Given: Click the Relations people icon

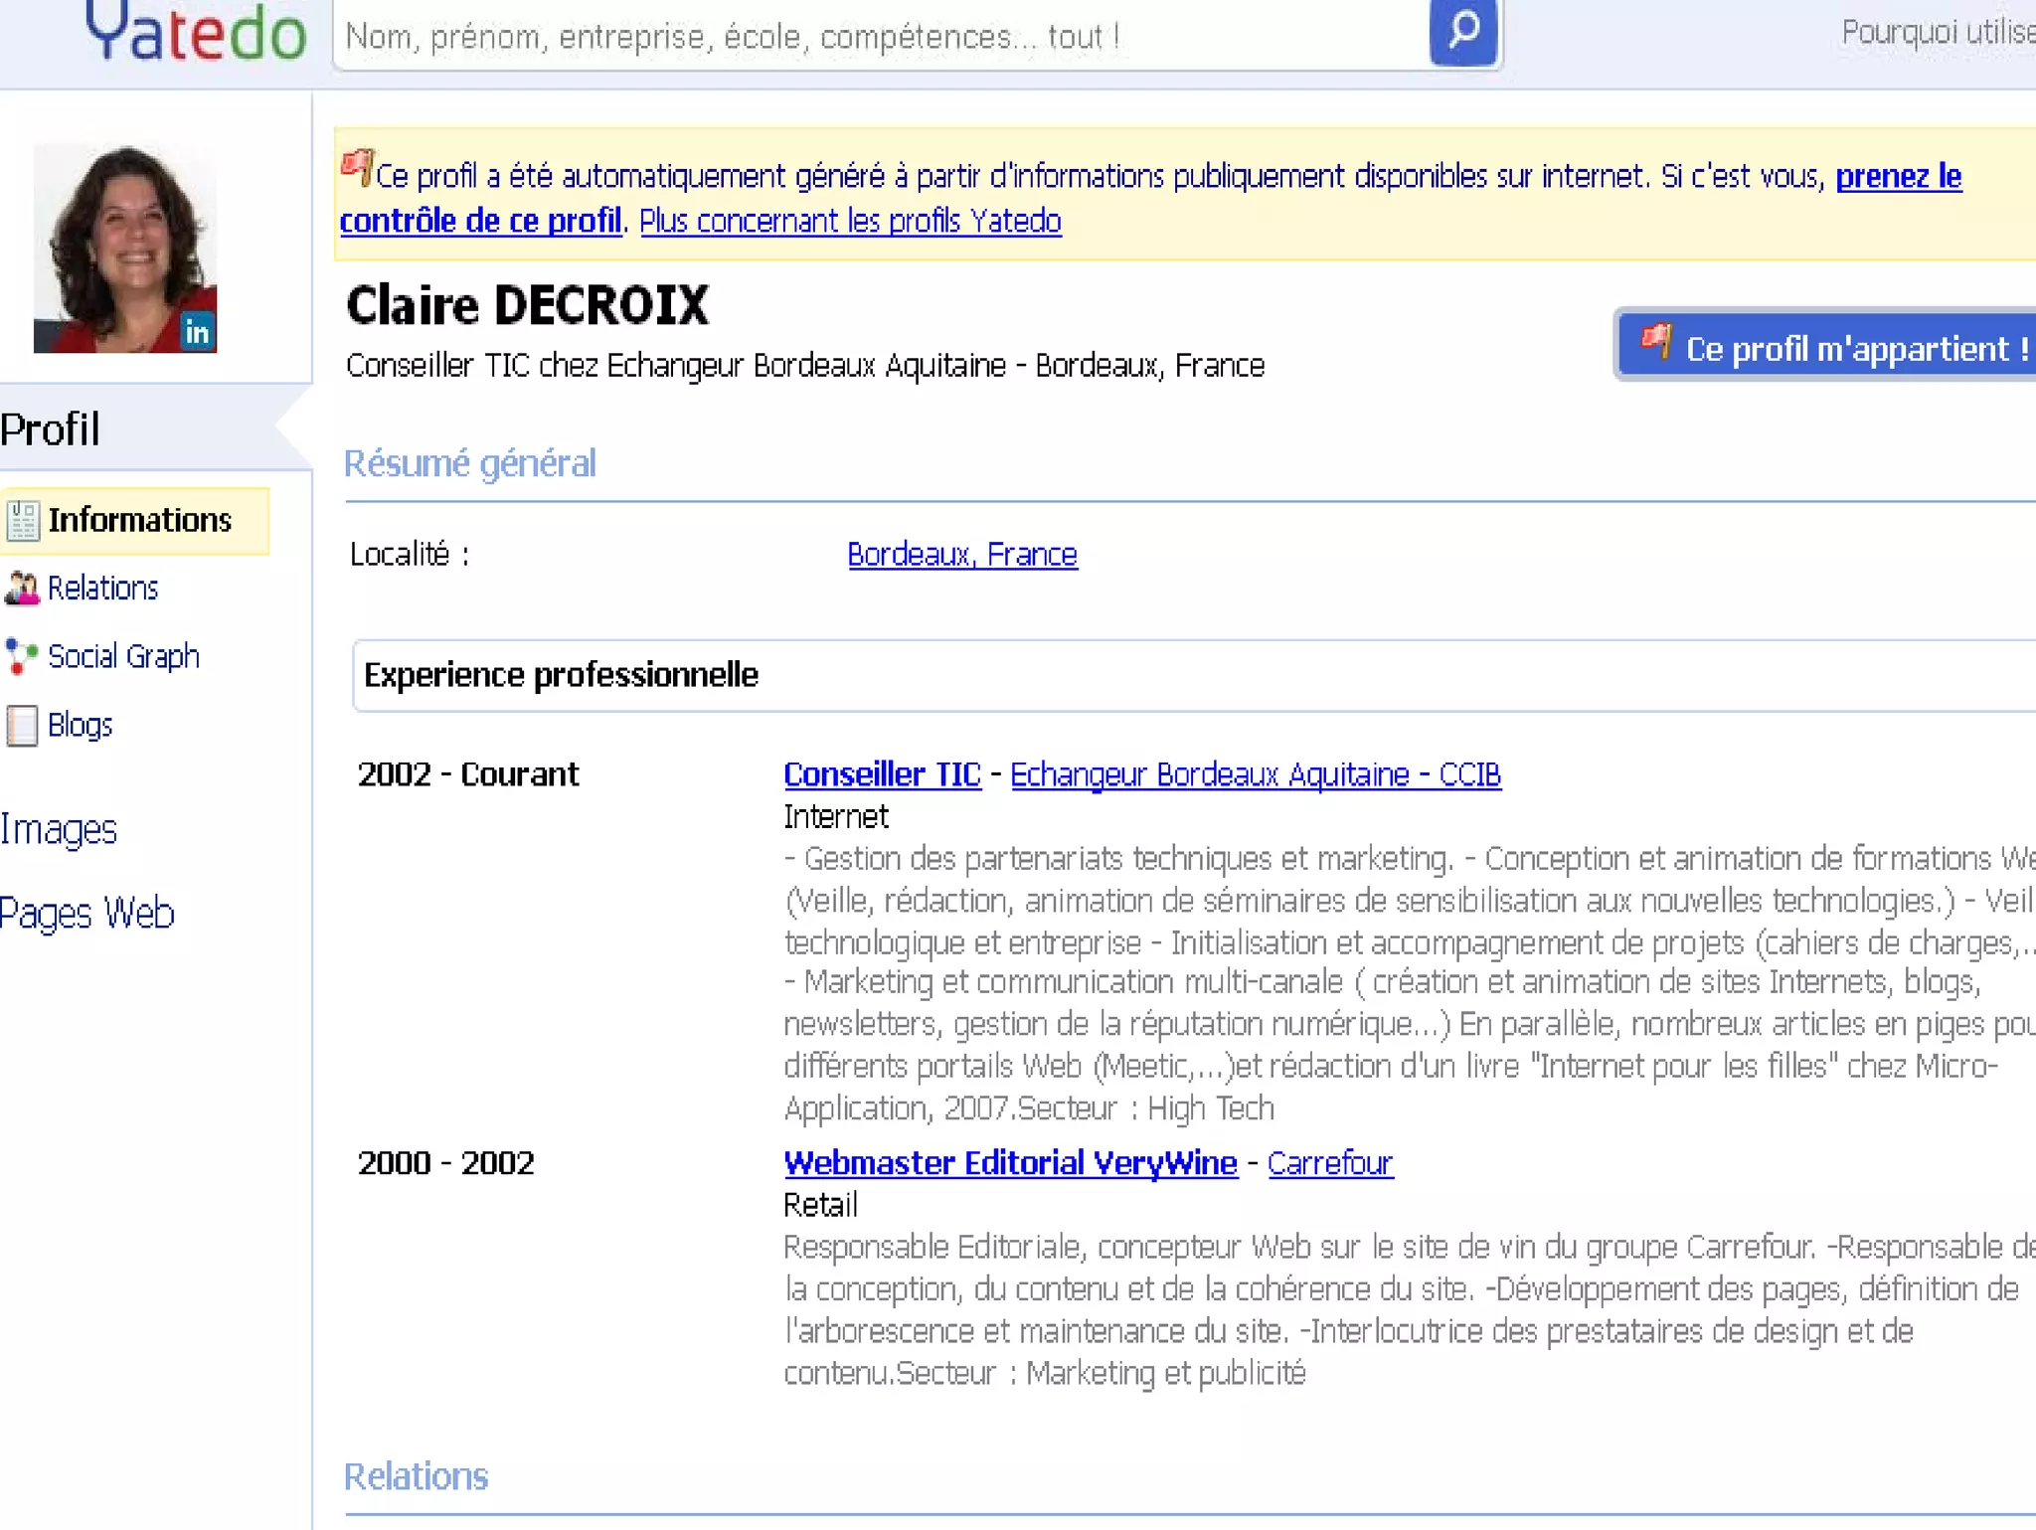Looking at the screenshot, I should coord(22,589).
